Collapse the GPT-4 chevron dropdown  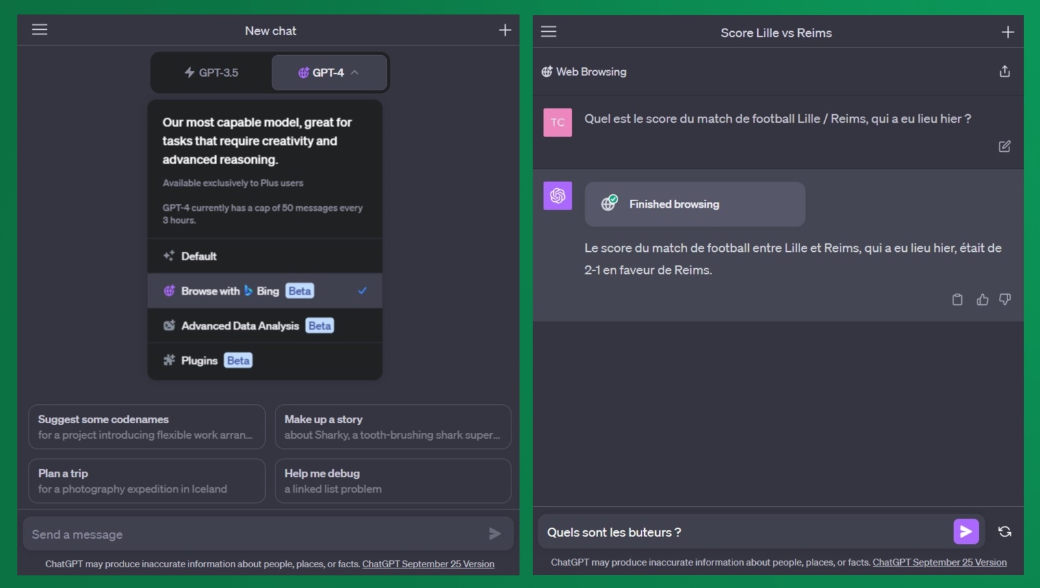pos(355,73)
